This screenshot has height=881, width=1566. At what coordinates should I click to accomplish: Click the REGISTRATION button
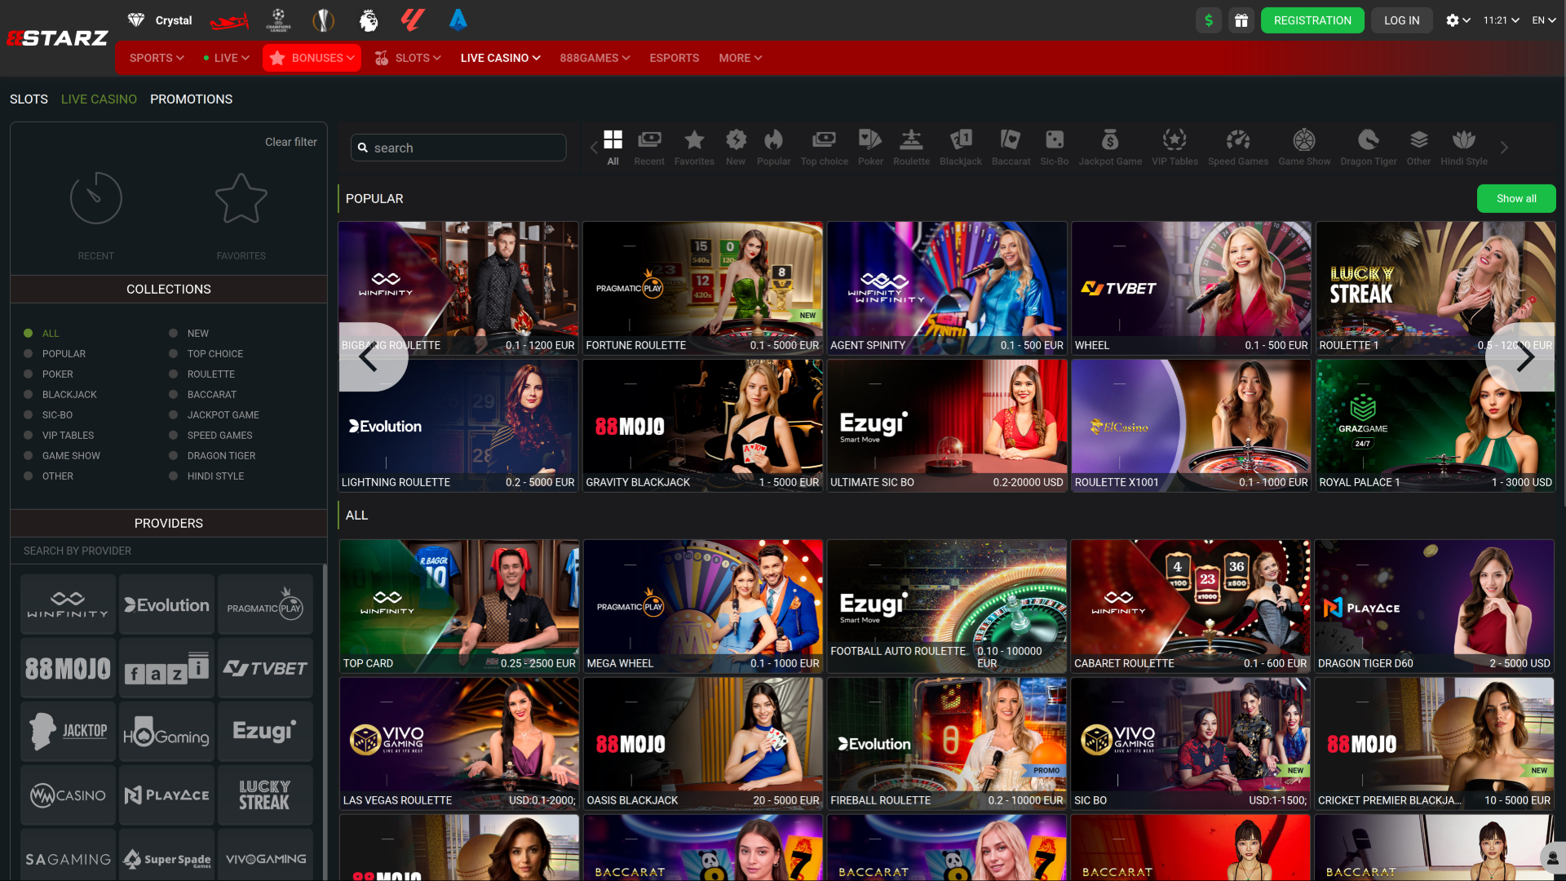coord(1312,20)
